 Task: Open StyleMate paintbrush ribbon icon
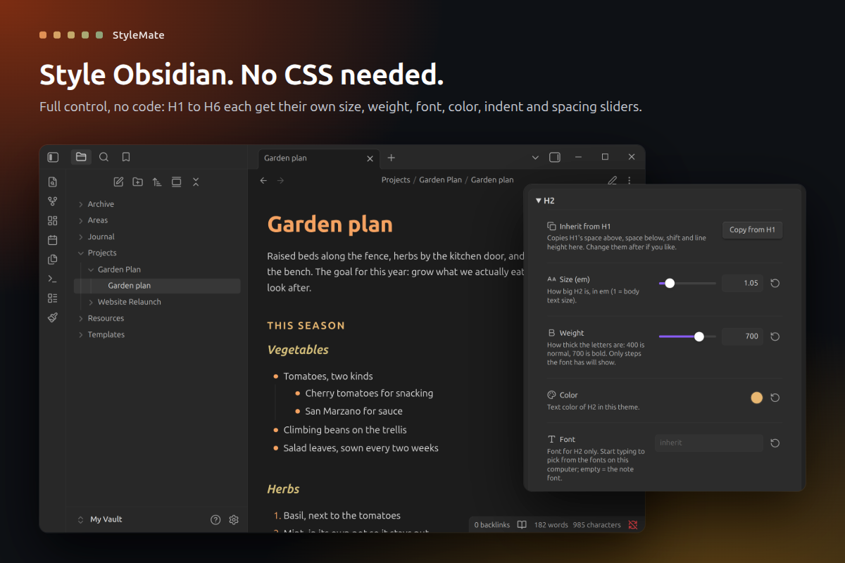53,317
